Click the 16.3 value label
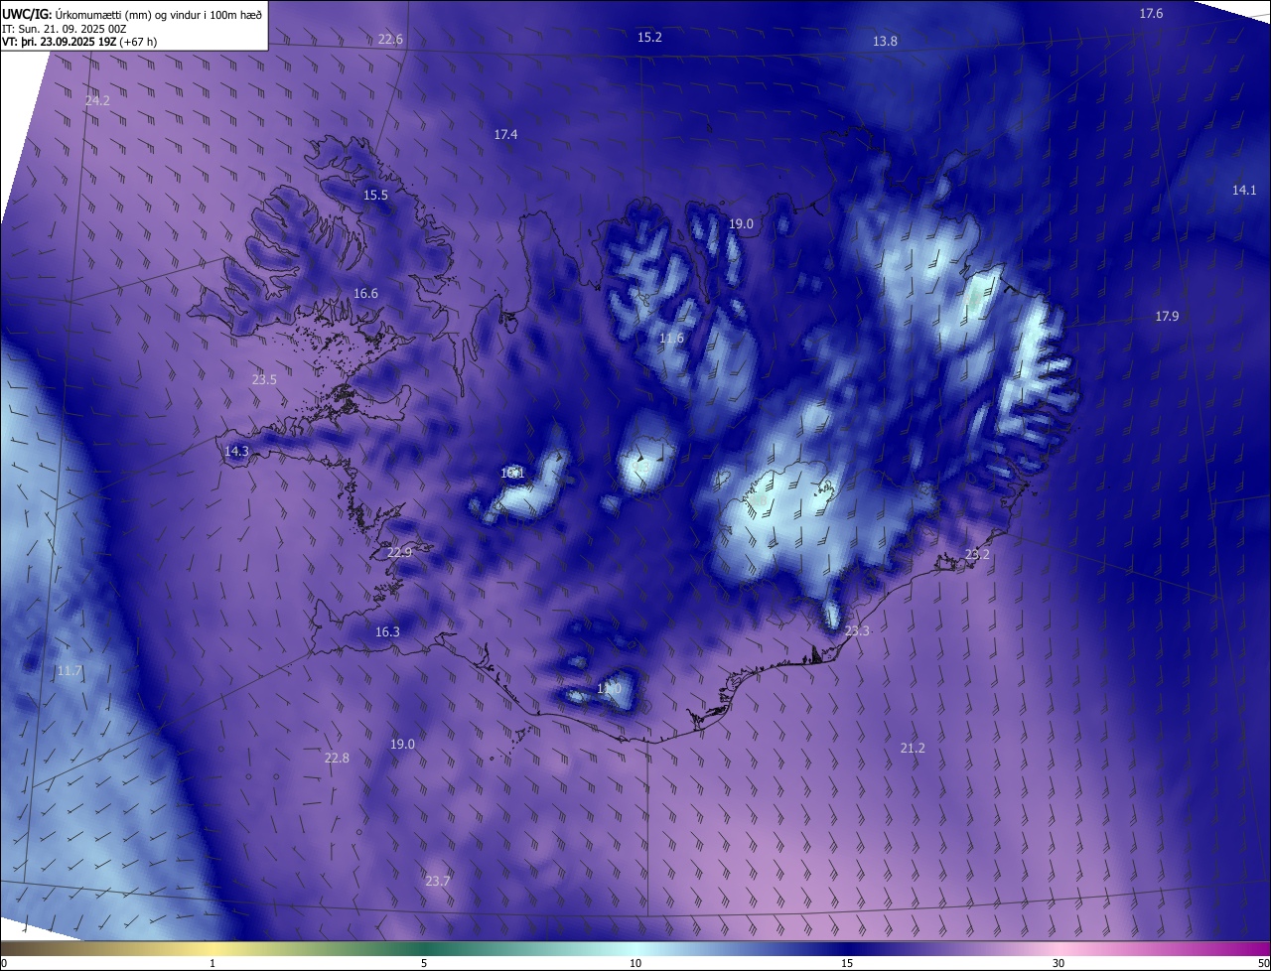The height and width of the screenshot is (971, 1271). click(x=387, y=631)
